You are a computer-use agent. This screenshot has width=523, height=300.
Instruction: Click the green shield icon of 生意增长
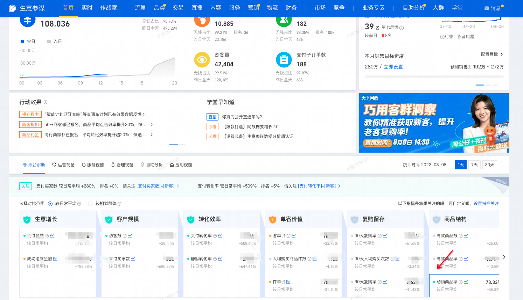pos(27,219)
